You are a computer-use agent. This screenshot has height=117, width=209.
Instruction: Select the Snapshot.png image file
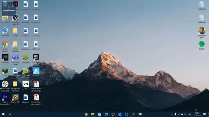coord(15,71)
